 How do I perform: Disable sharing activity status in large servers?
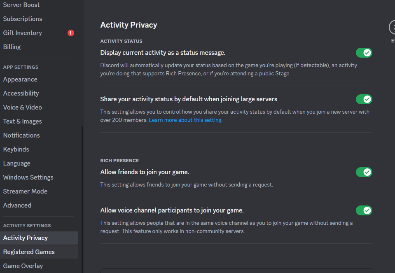(x=364, y=99)
